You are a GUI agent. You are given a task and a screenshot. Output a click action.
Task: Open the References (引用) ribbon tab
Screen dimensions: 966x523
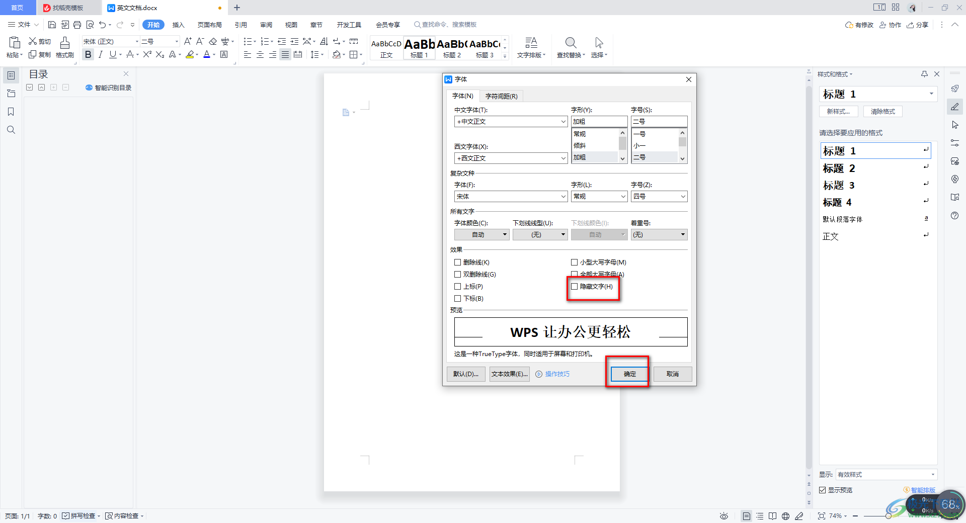pos(240,25)
